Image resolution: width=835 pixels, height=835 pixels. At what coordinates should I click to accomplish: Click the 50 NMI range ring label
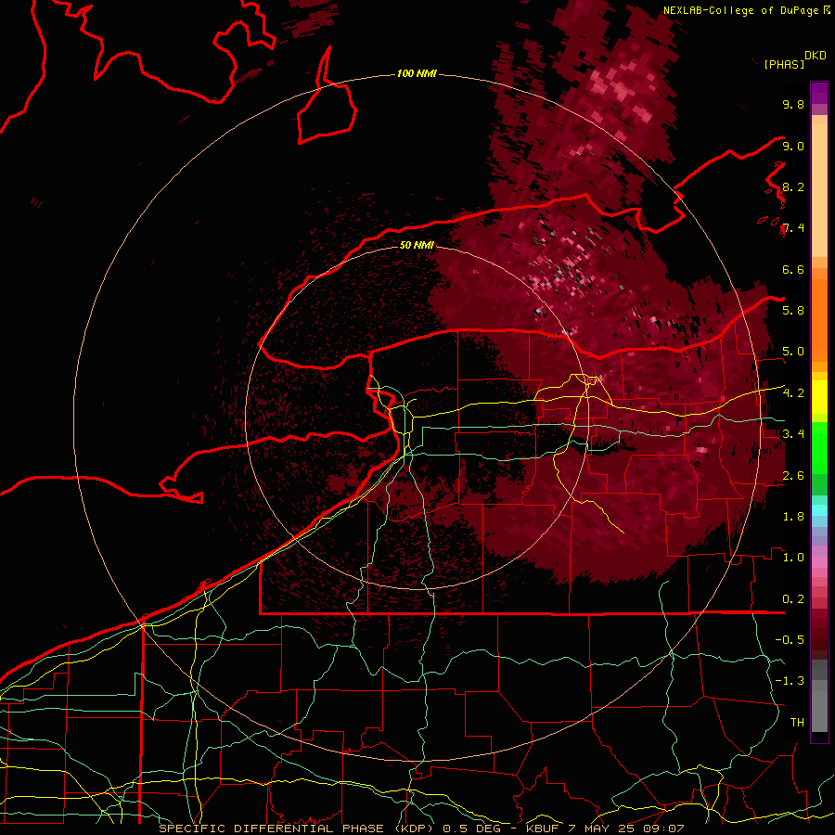(x=417, y=245)
